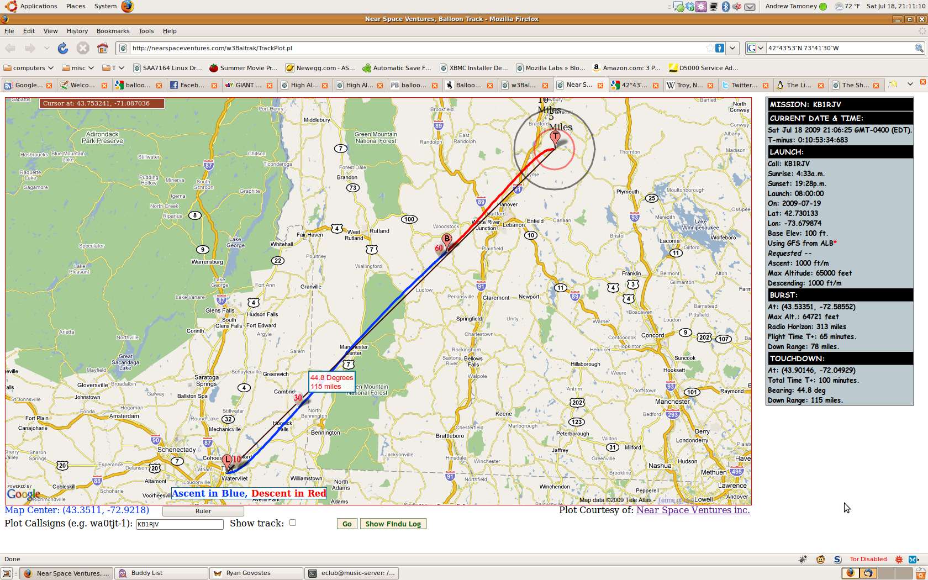This screenshot has width=928, height=580.
Task: Open the Newegg.com bookmark
Action: (320, 68)
